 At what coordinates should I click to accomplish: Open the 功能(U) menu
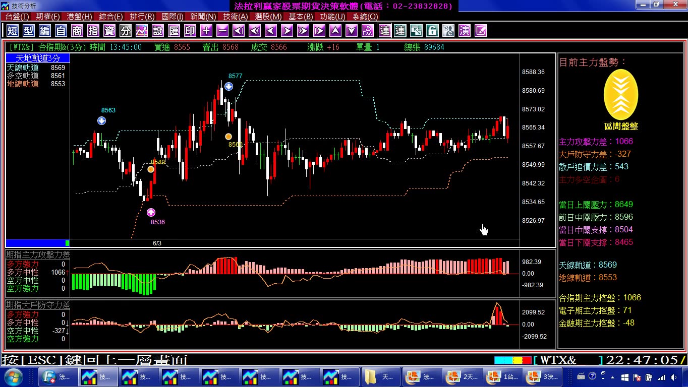pyautogui.click(x=332, y=17)
